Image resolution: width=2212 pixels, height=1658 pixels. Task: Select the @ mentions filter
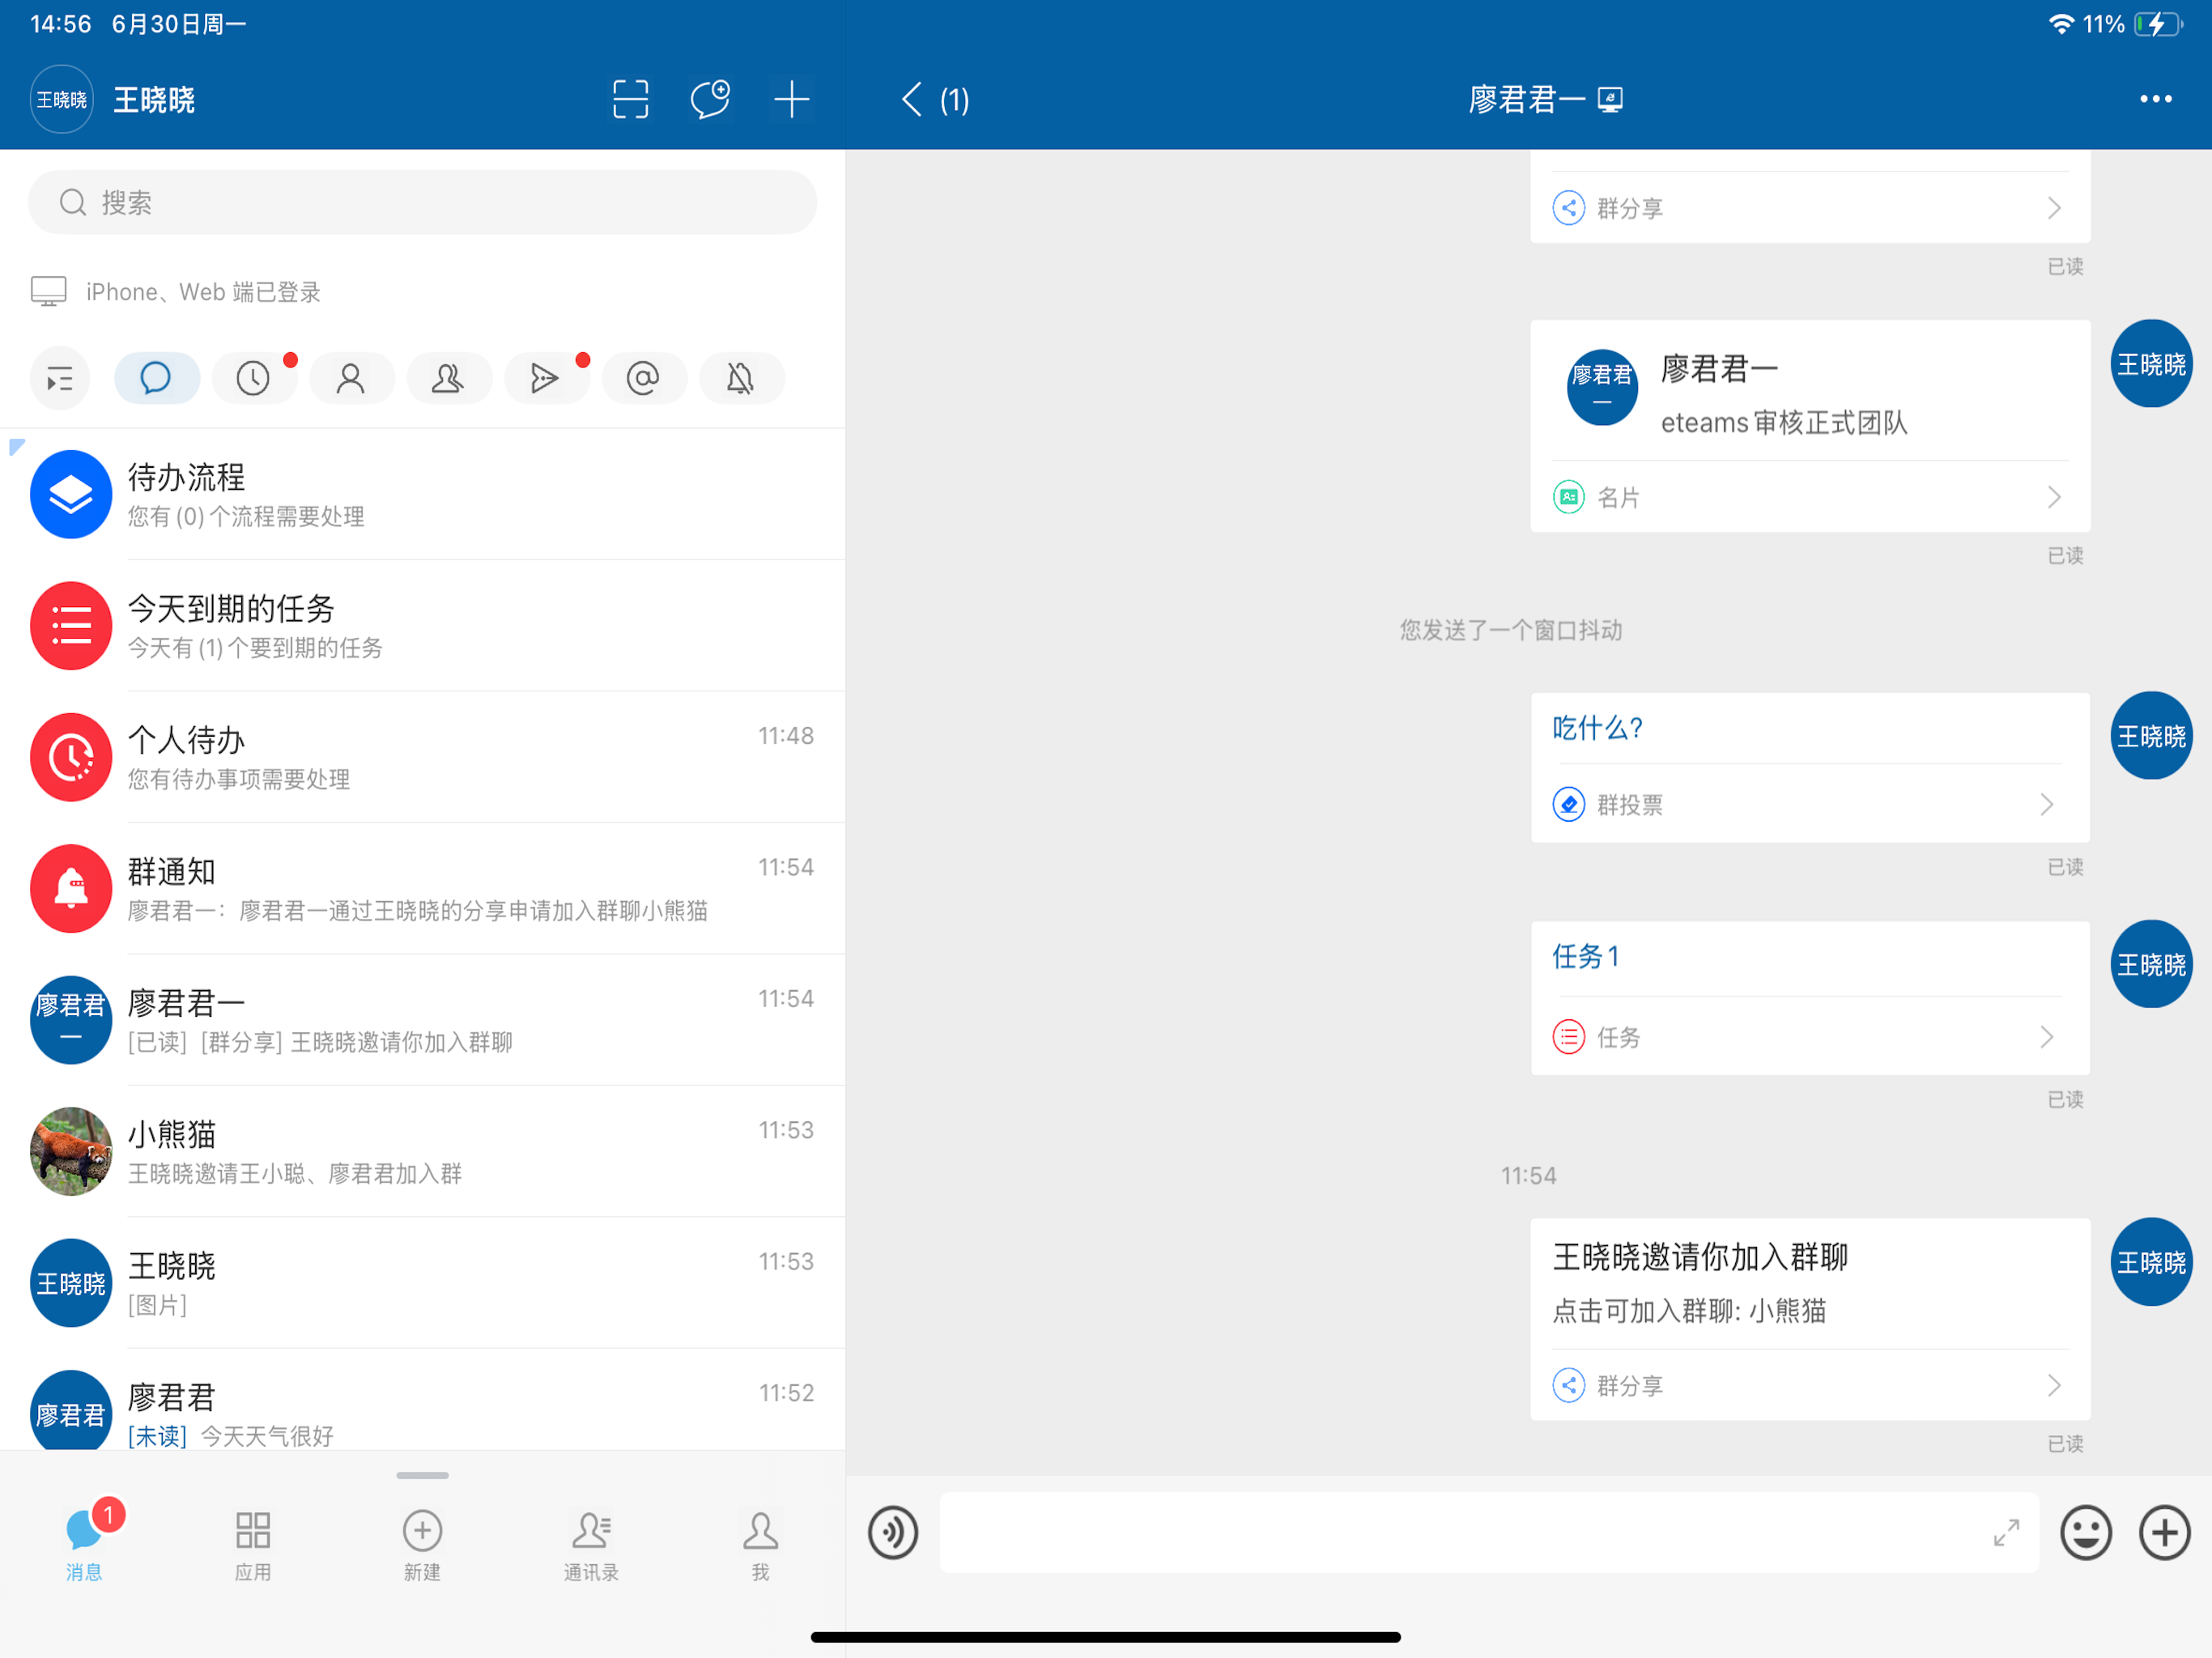[643, 378]
